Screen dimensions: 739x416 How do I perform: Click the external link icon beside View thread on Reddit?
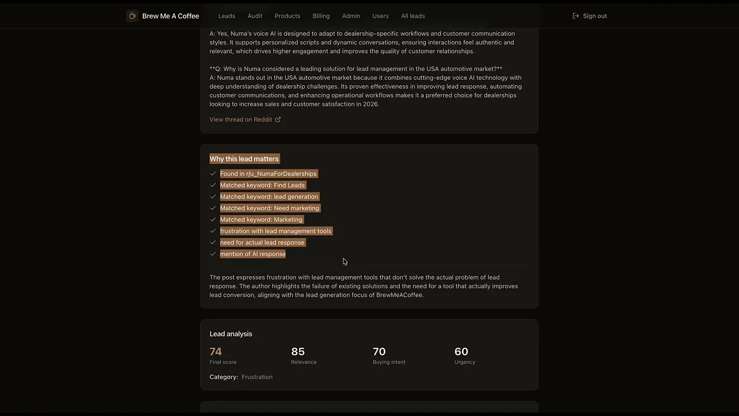coord(278,120)
